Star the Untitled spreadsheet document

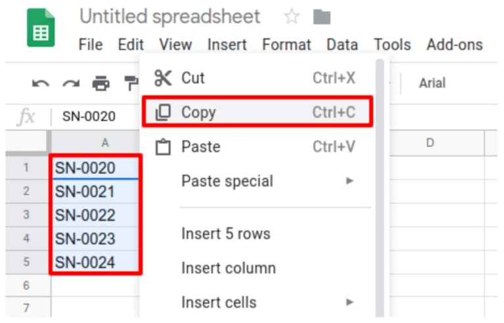coord(291,17)
